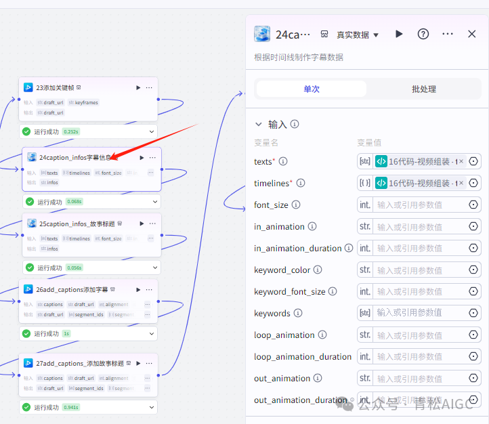
Task: Show info tooltip for keywords parameter
Action: (x=298, y=313)
